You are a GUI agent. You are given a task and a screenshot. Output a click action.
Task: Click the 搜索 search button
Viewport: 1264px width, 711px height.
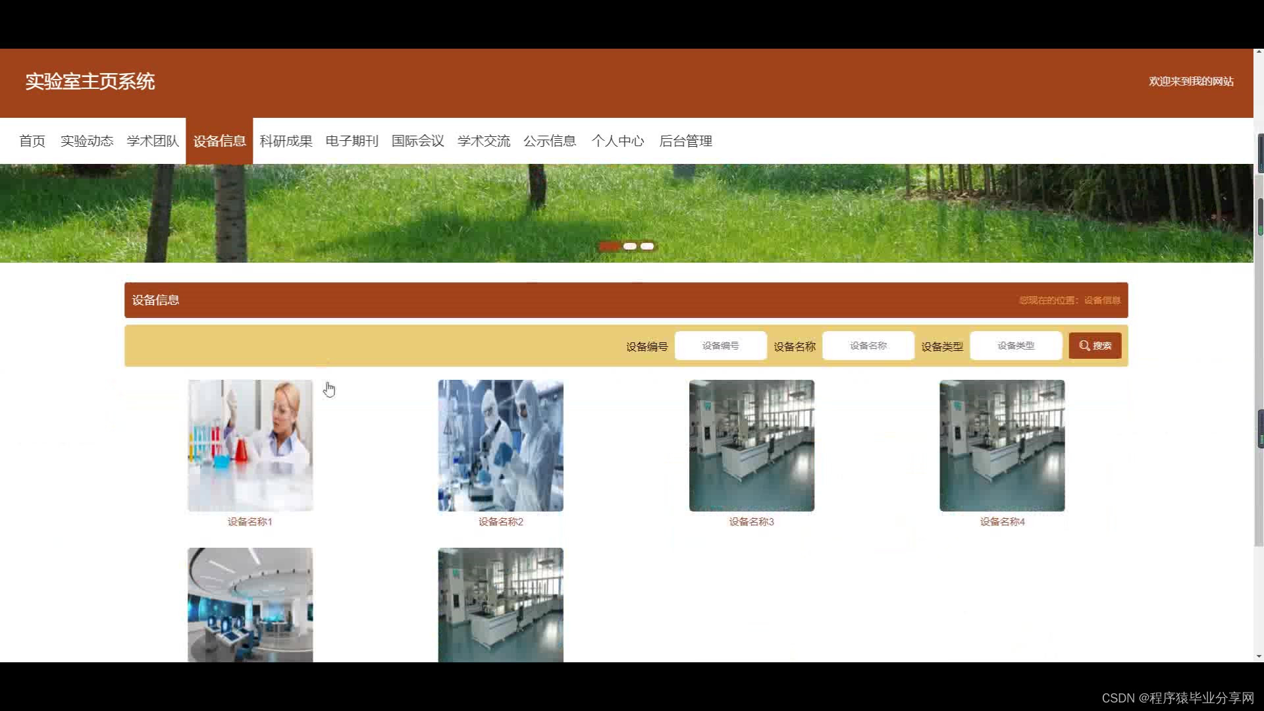[1095, 346]
